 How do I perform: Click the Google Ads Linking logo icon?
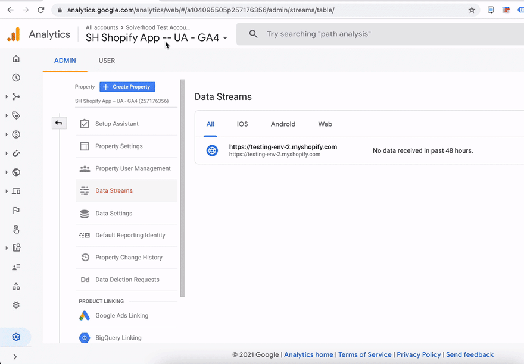point(85,316)
